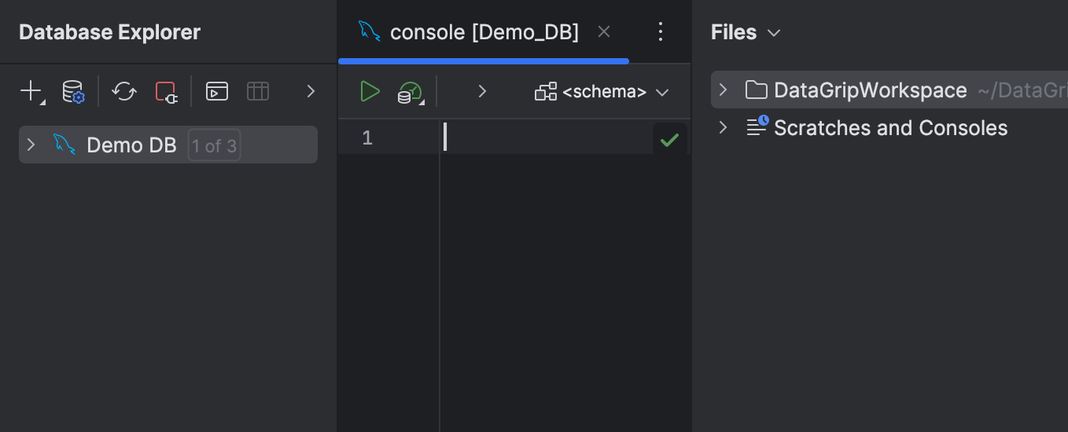Open the Files view dropdown
Image resolution: width=1068 pixels, height=432 pixels.
(x=746, y=32)
